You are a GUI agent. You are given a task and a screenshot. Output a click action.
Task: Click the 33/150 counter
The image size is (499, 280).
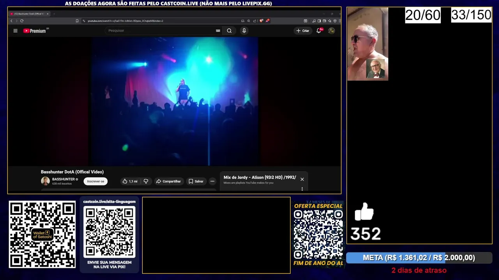(471, 15)
